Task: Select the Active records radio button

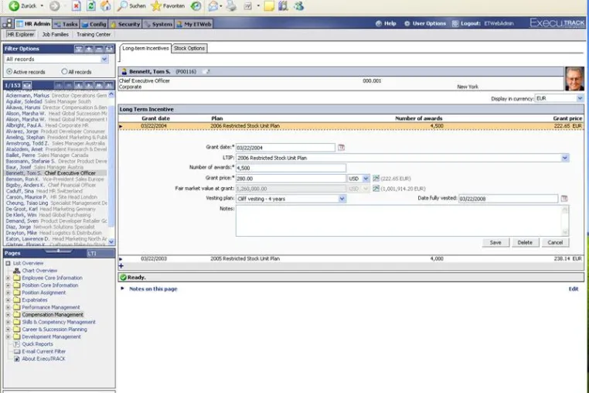Action: [9, 71]
